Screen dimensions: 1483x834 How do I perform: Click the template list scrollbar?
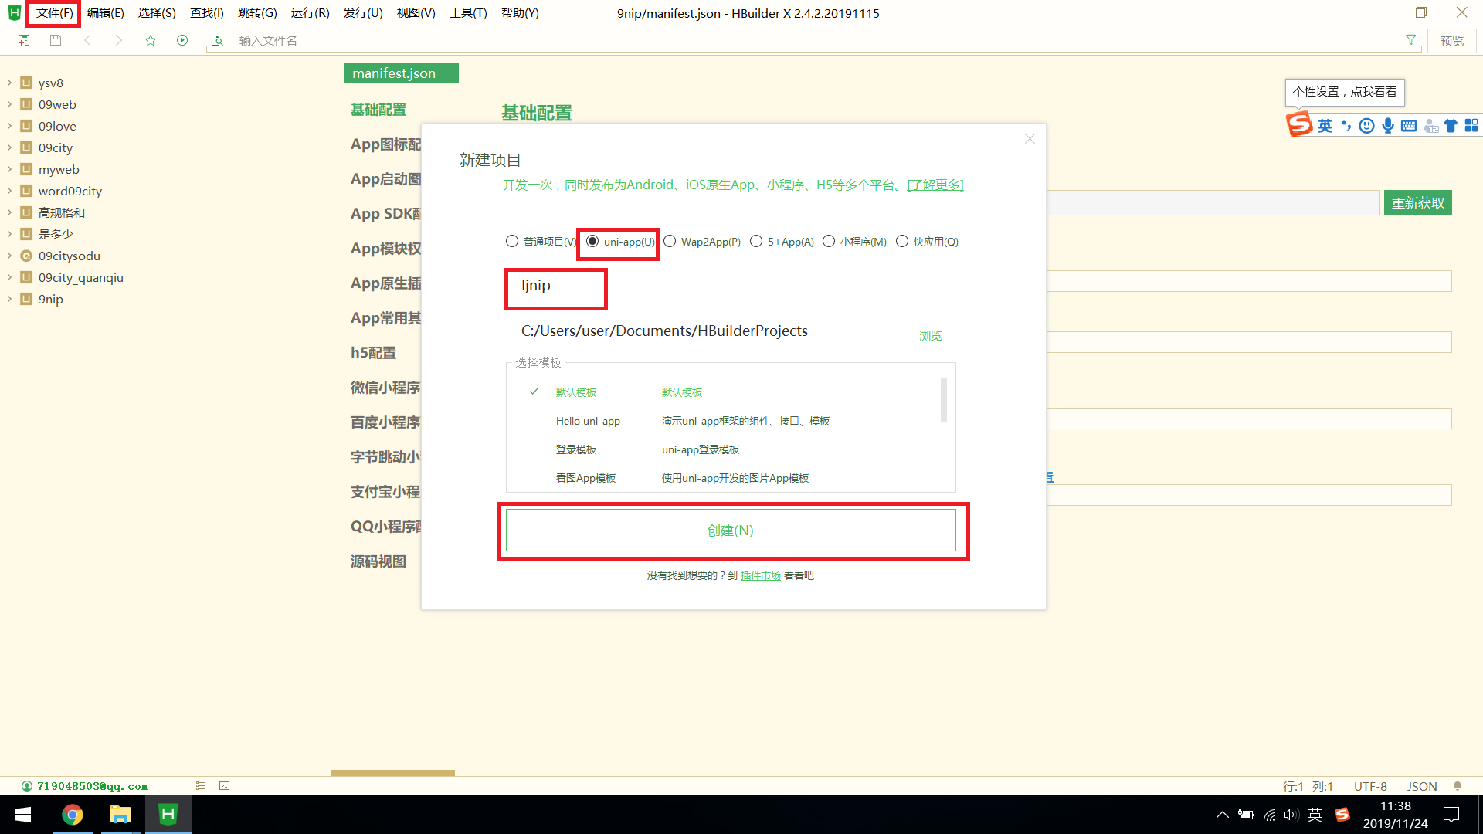943,399
